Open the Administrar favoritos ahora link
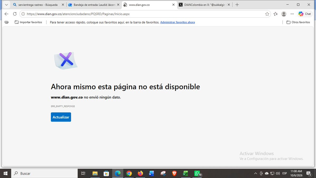Screen dimensions: 316x178 pyautogui.click(x=177, y=22)
